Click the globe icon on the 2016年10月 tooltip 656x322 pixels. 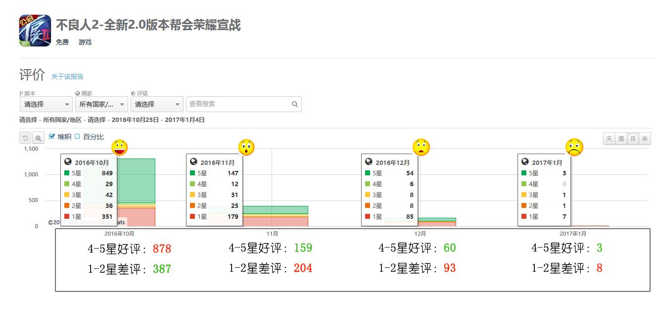67,161
